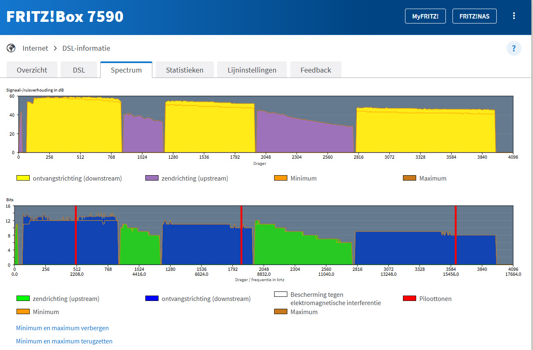Click the yellow downstream legend swatch
The width and height of the screenshot is (533, 350).
(x=23, y=178)
